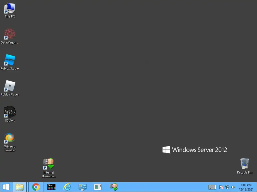Select the This PC desktop icon
Viewport: 257px width, 192px height.
click(10, 10)
